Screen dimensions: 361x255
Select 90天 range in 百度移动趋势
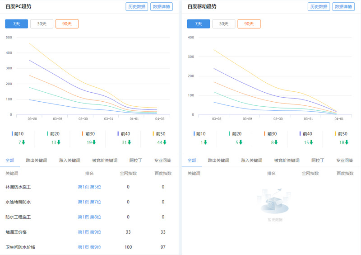(x=249, y=24)
